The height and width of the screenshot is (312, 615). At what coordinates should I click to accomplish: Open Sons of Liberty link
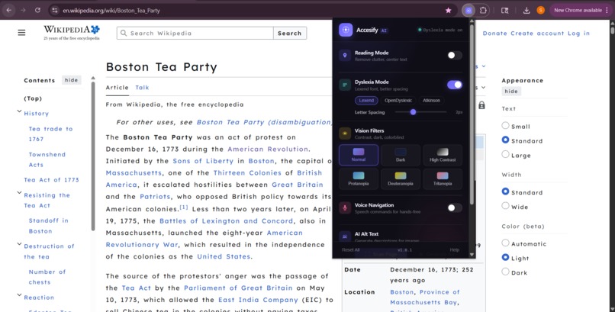pyautogui.click(x=203, y=161)
